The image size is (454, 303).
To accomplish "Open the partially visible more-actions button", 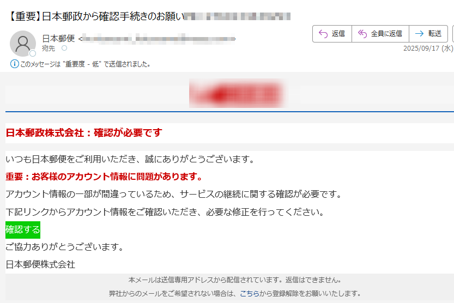I will pos(453,34).
